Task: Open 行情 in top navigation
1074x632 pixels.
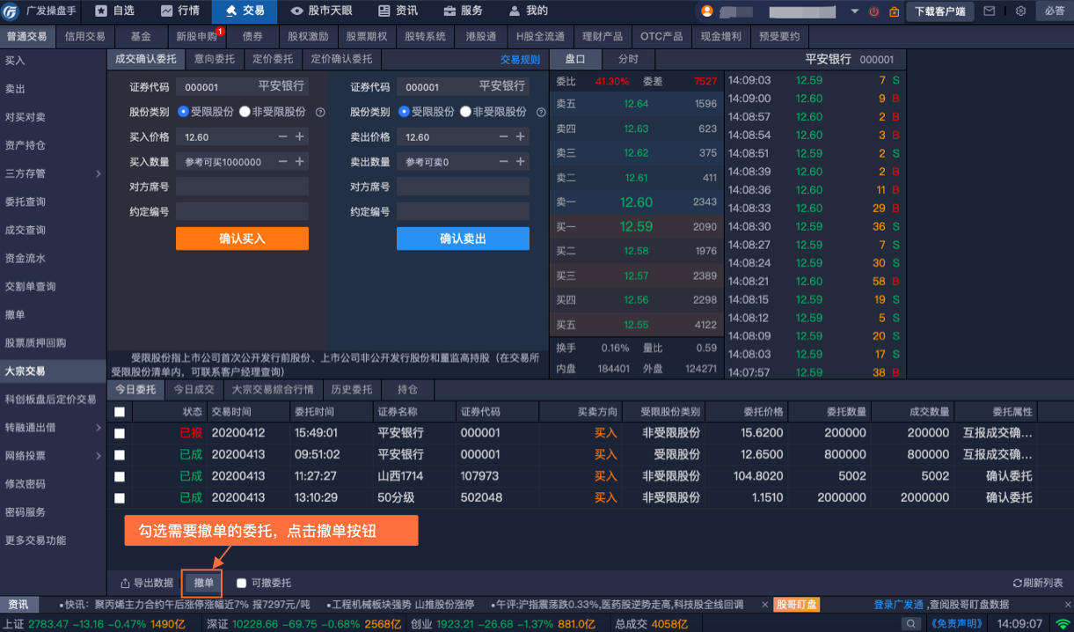Action: coord(179,11)
